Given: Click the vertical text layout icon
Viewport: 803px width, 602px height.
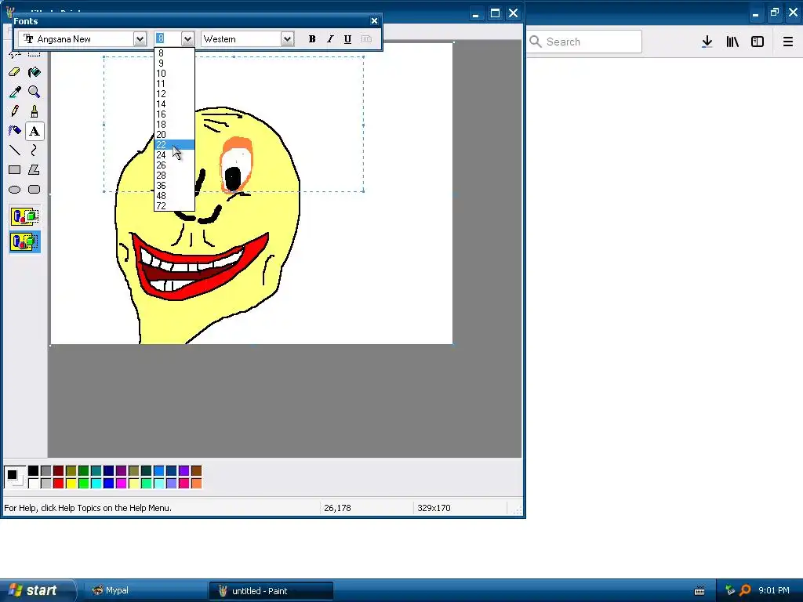Looking at the screenshot, I should tap(366, 39).
